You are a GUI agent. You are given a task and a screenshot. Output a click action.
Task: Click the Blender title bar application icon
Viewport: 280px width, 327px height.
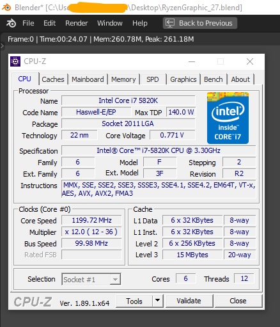point(6,8)
